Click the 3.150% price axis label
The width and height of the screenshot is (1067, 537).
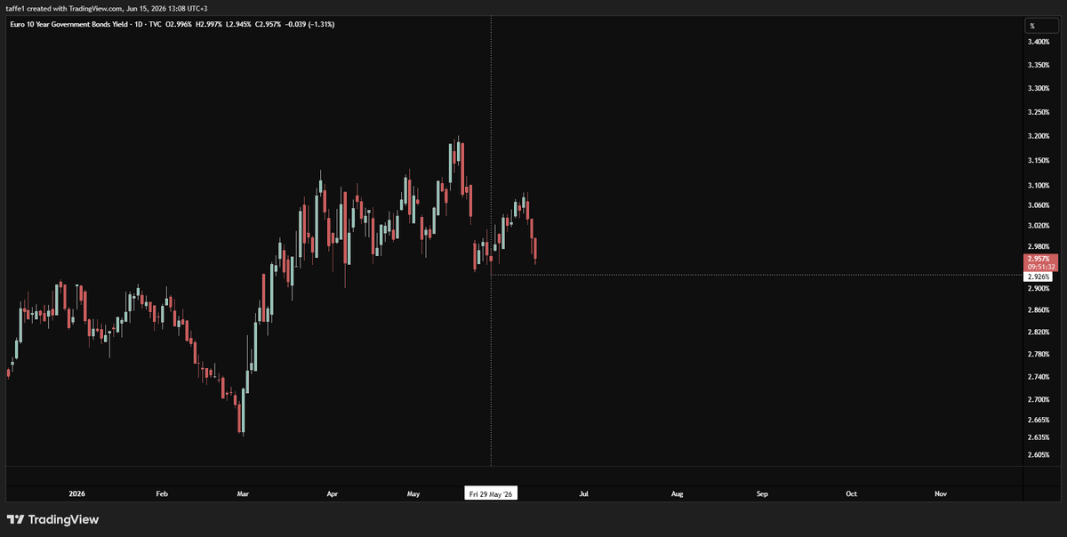(1039, 160)
